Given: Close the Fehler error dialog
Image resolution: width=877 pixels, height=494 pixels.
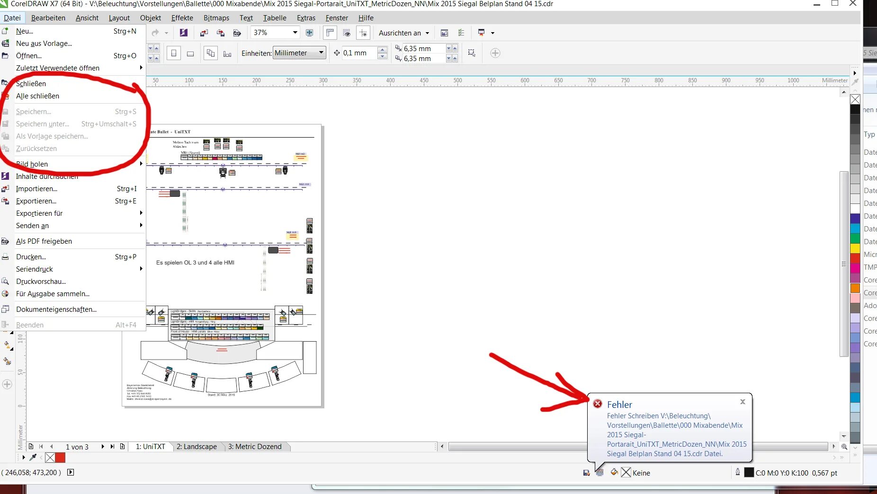Looking at the screenshot, I should pyautogui.click(x=742, y=402).
